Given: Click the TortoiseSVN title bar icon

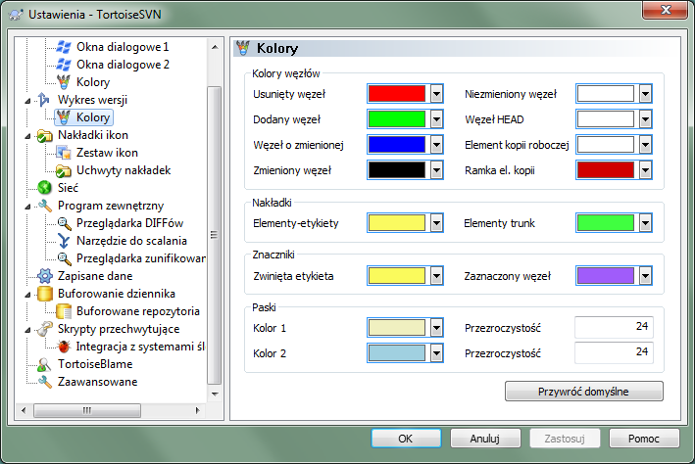Looking at the screenshot, I should coord(16,15).
